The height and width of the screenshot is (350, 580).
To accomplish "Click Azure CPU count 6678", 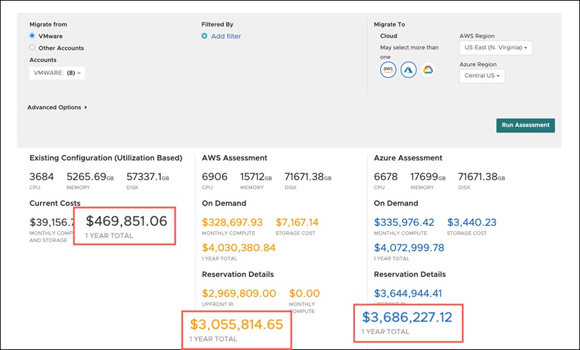I will tap(386, 177).
